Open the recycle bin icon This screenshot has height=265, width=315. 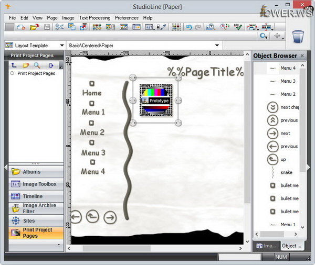[x=298, y=37]
